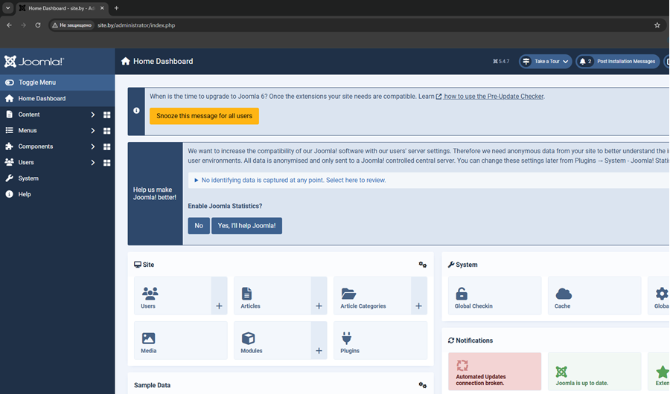
Task: Open the Article Categories quick icon
Action: (x=372, y=296)
